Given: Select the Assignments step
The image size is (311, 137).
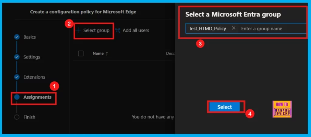Looking at the screenshot, I should coord(37,97).
